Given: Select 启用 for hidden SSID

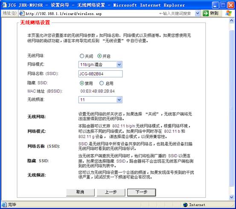Looking at the screenshot, I should (x=102, y=83).
